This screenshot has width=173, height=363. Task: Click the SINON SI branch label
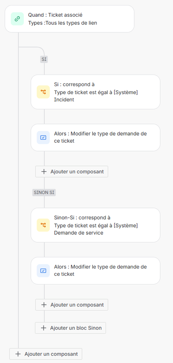point(44,192)
